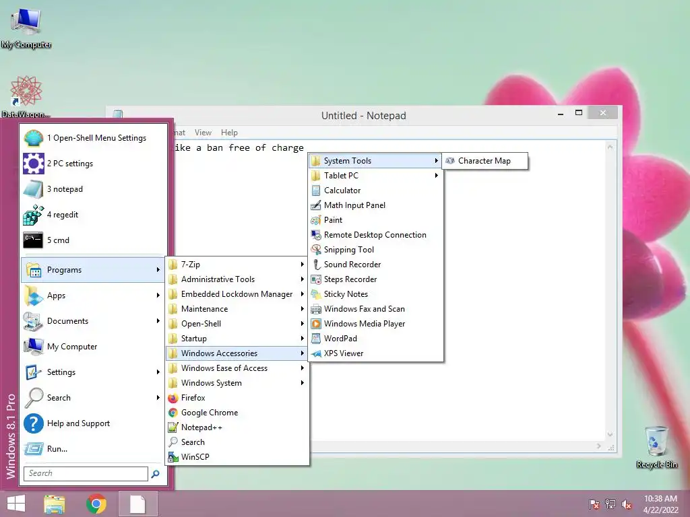
Task: Expand the Tablet PC folder
Action: coord(375,176)
